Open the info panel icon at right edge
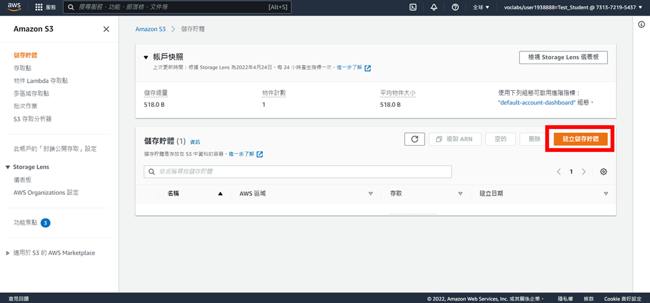 [642, 25]
